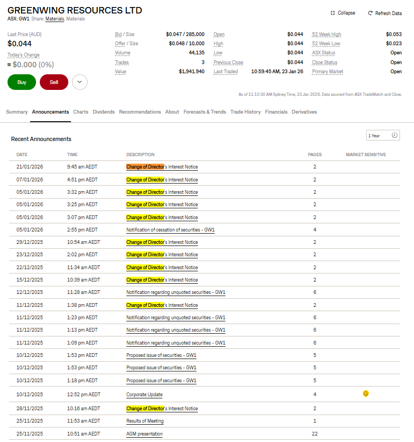The height and width of the screenshot is (442, 414).
Task: Open 07/01/2026 Change of Director's Interest Notice
Action: point(162,180)
